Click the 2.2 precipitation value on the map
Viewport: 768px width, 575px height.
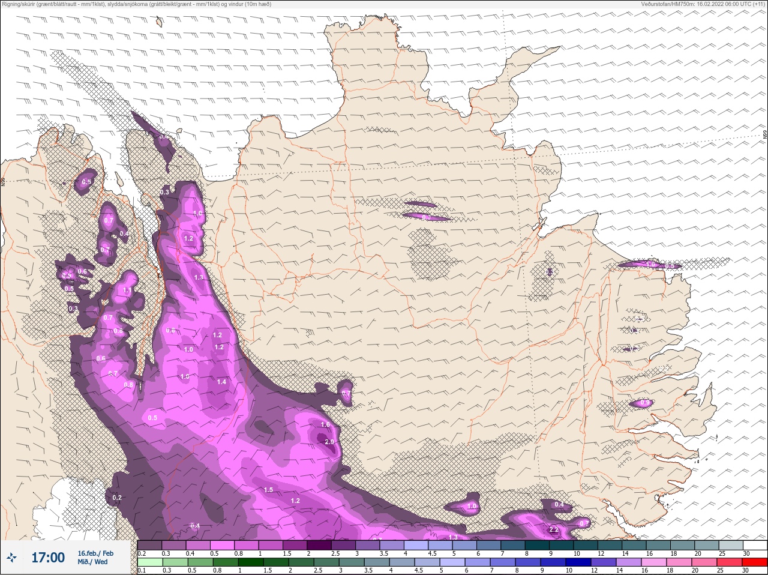[554, 530]
